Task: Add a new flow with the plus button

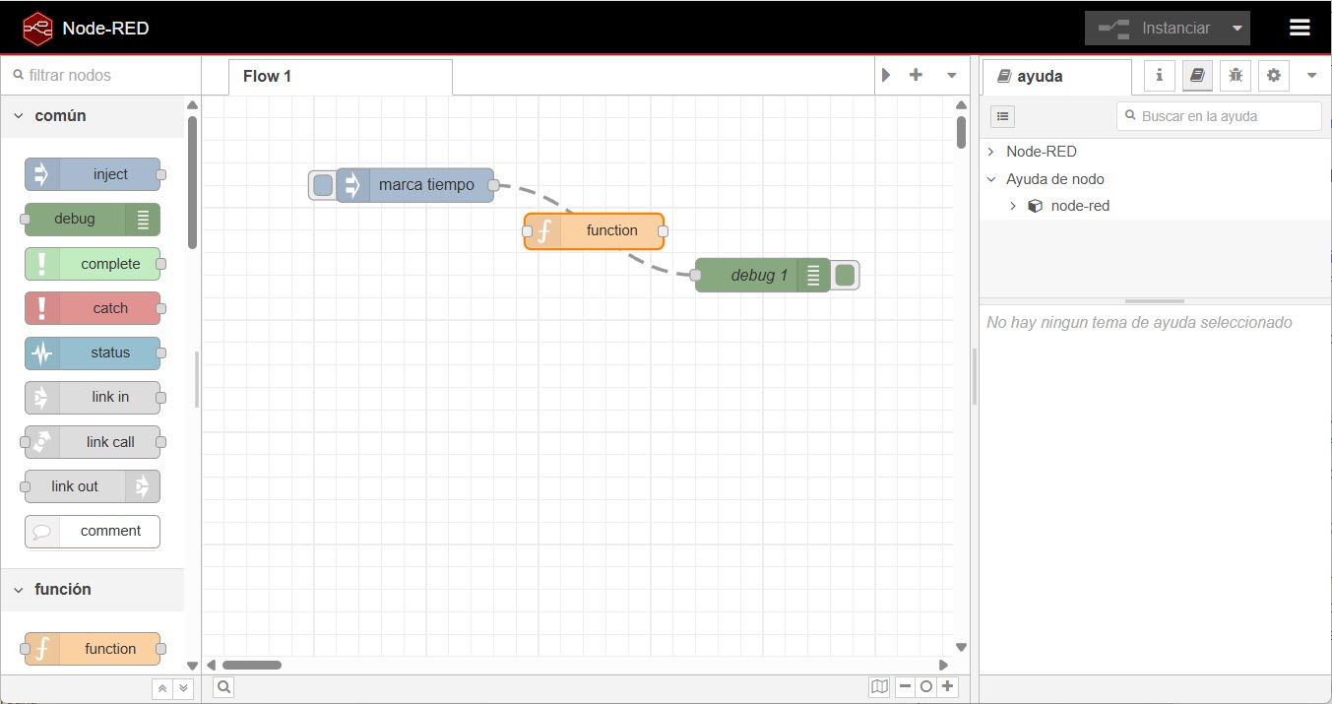Action: 916,75
